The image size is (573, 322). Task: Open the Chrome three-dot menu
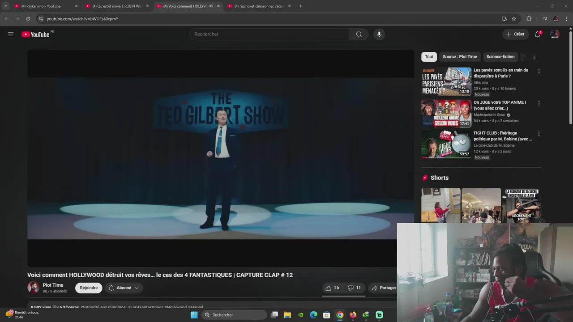[566, 19]
